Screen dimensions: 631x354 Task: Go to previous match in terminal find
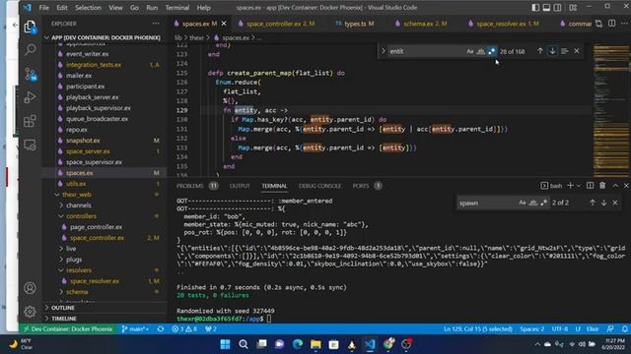tap(593, 203)
